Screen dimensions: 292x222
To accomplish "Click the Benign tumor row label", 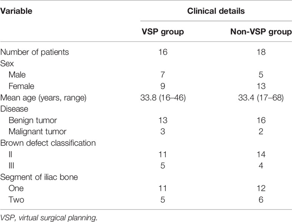I will click(33, 120).
